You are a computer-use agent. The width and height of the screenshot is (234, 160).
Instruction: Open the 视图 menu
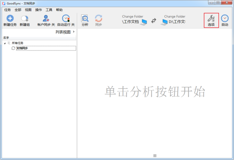[x=28, y=9]
